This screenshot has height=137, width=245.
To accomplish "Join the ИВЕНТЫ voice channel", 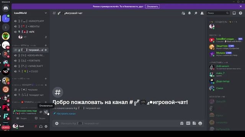I will pos(31,26).
